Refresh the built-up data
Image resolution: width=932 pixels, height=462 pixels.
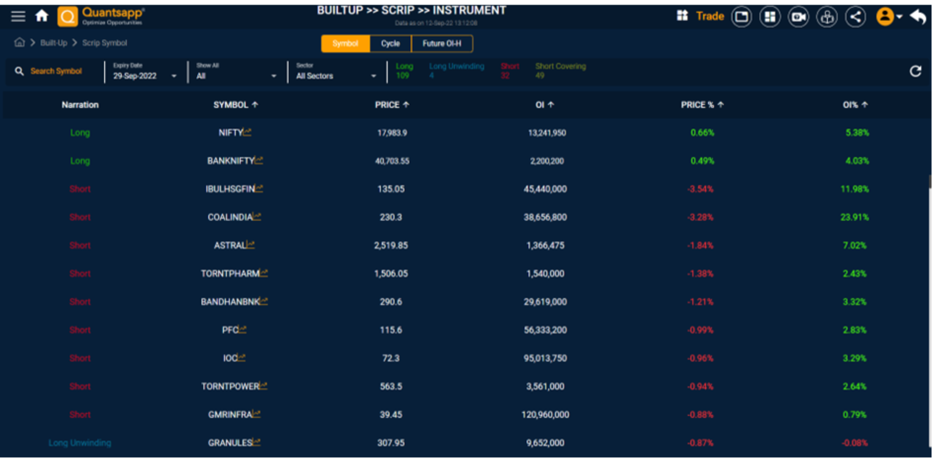click(x=915, y=71)
